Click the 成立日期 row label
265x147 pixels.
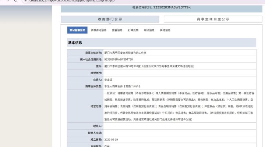click(96, 140)
